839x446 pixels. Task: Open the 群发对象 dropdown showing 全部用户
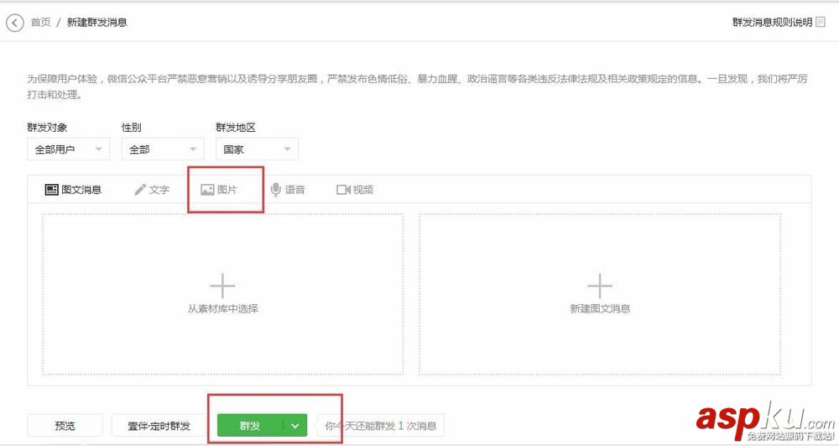coord(69,150)
